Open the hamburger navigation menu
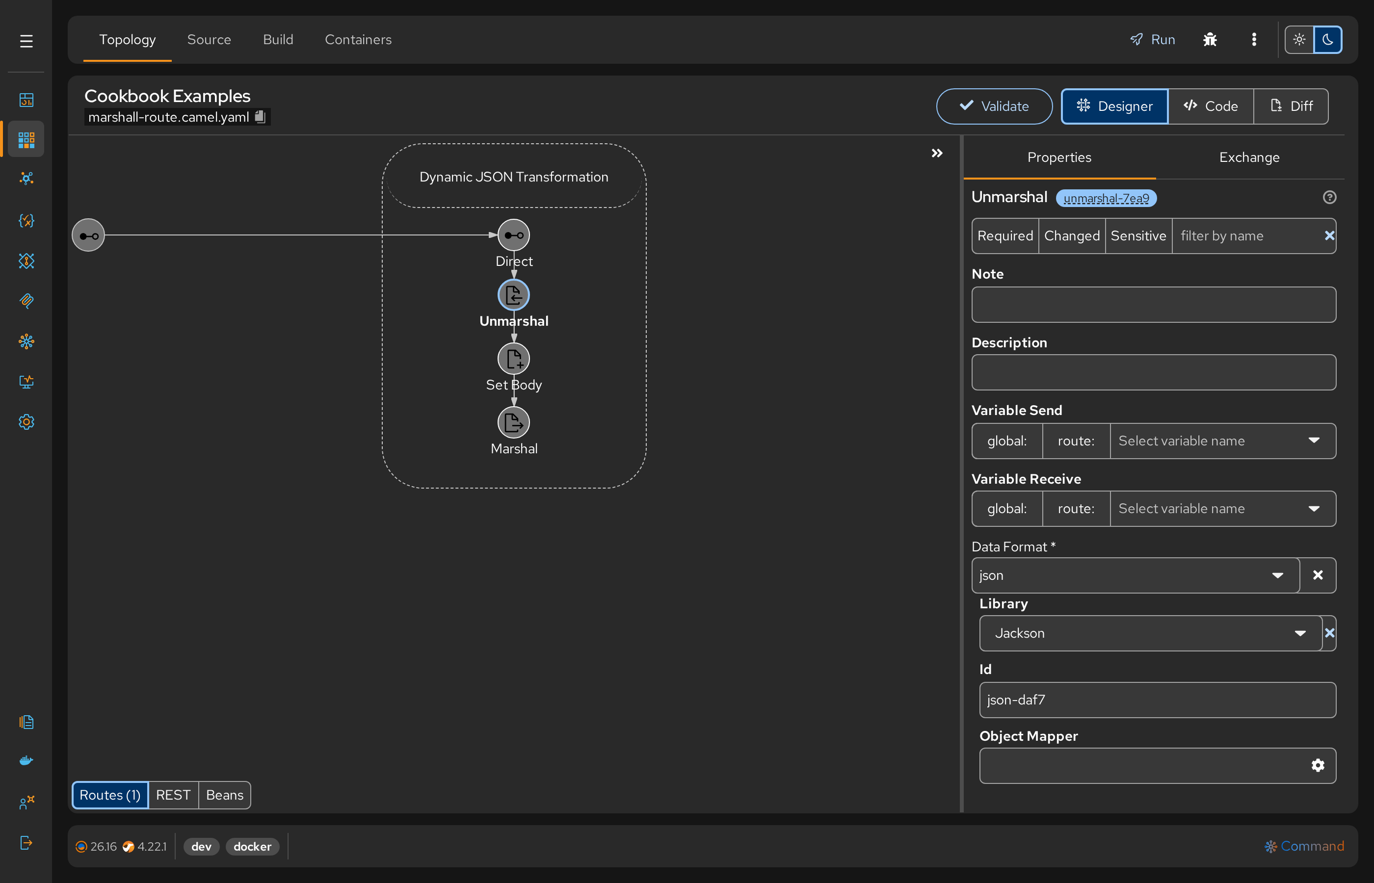 (26, 41)
